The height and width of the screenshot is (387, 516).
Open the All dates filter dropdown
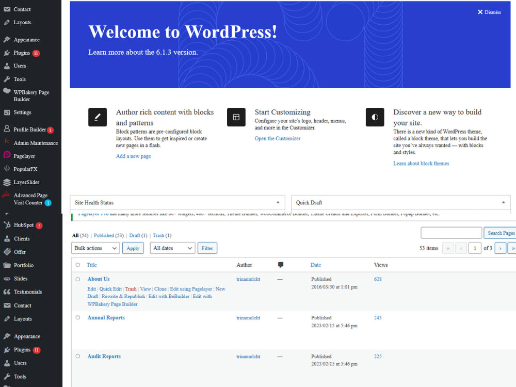pyautogui.click(x=172, y=248)
